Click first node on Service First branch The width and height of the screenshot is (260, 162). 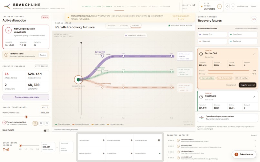102,56
